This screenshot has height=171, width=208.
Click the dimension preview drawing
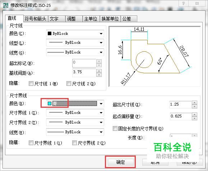pos(154,56)
